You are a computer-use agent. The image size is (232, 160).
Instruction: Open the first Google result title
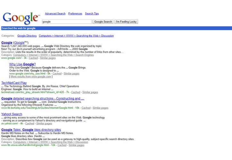point(7,43)
